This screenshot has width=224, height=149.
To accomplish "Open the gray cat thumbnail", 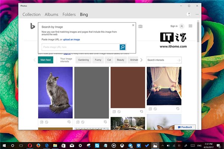I will click(x=55, y=93).
